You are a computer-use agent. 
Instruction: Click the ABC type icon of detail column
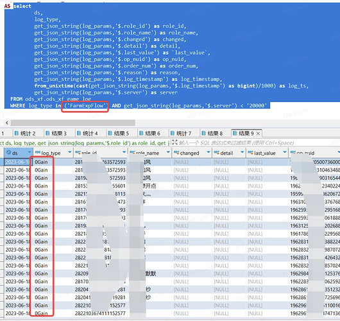(216, 153)
